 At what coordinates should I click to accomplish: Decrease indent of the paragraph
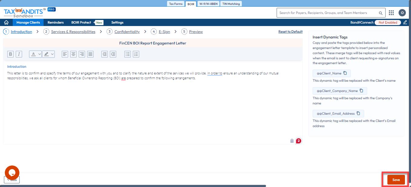(x=104, y=54)
